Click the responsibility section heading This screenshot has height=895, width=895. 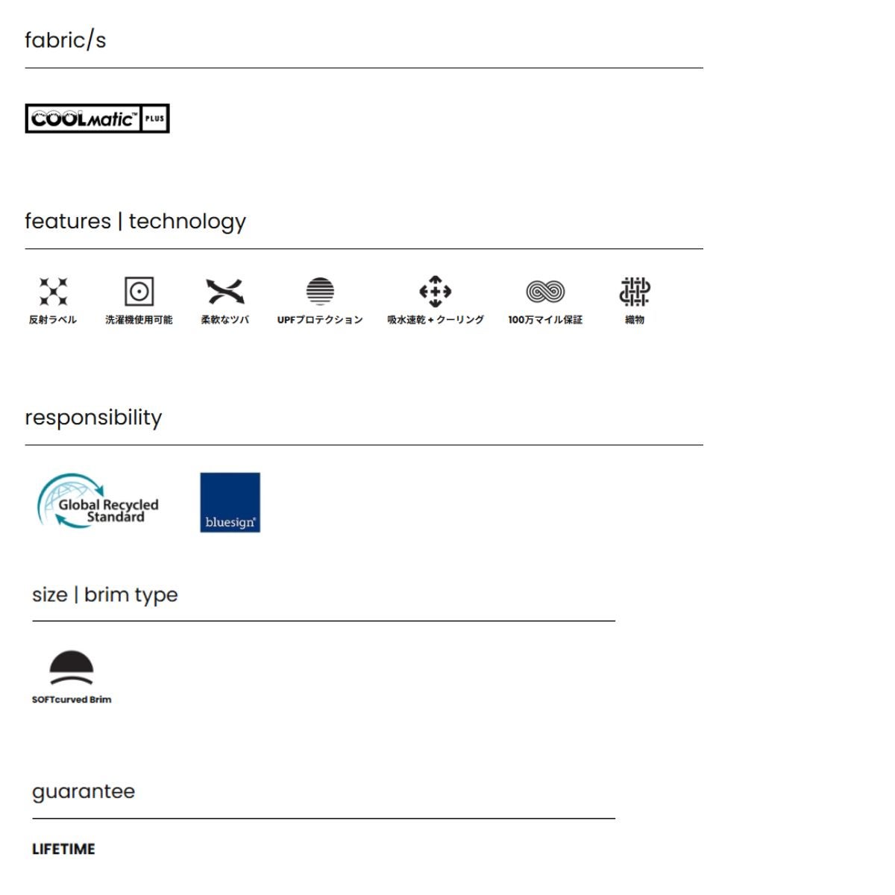(x=93, y=418)
